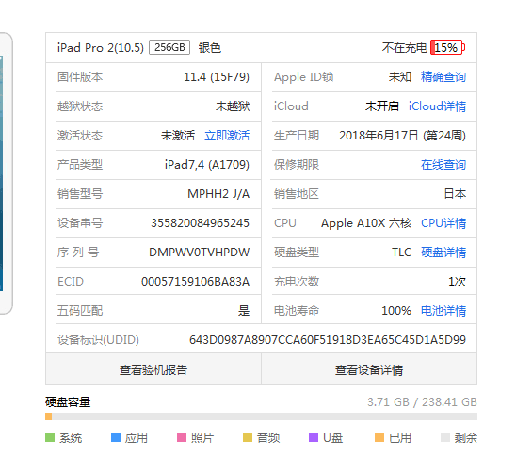Screen dimensions: 516x457
Task: Click the 查看验机报告 button
Action: pyautogui.click(x=153, y=369)
